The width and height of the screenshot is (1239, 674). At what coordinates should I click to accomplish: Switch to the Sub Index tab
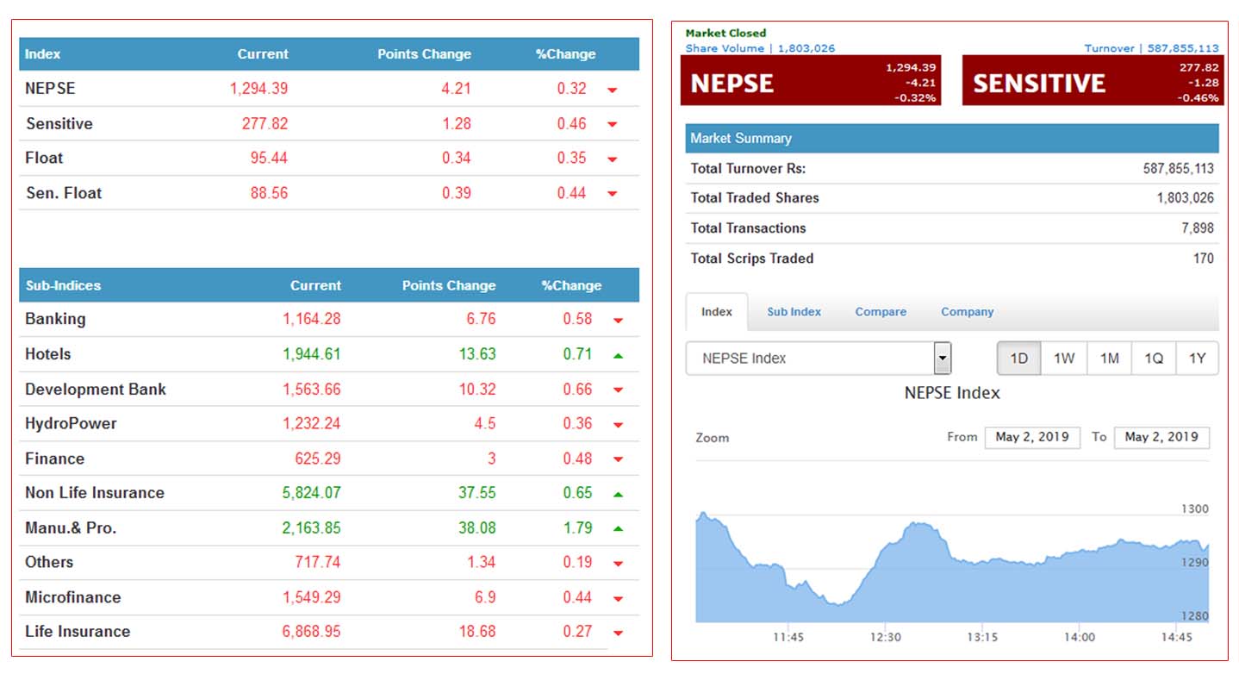[x=794, y=312]
